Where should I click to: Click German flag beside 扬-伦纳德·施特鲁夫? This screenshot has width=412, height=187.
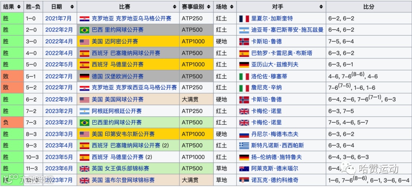(x=244, y=157)
